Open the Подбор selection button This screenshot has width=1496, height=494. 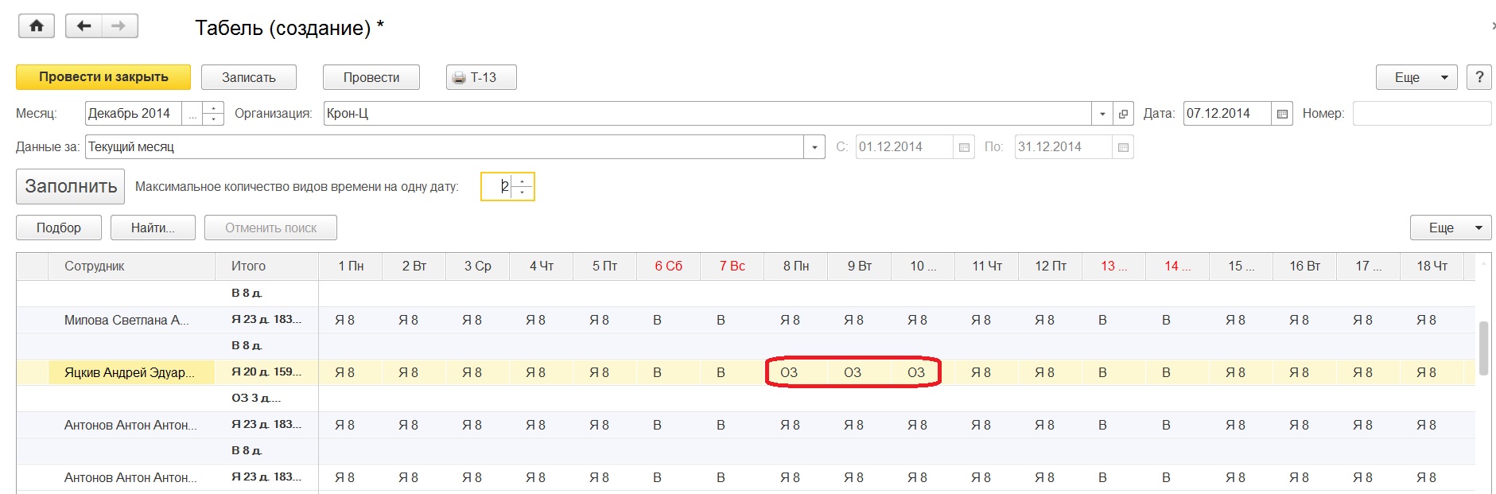click(x=59, y=228)
